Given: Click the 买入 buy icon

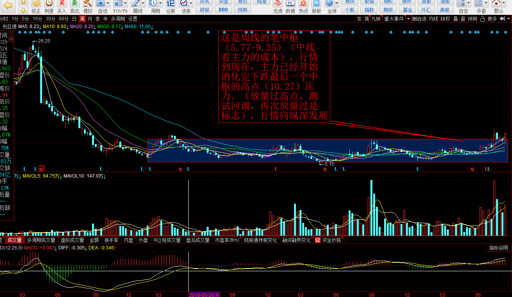Looking at the screenshot, I should [62, 3].
